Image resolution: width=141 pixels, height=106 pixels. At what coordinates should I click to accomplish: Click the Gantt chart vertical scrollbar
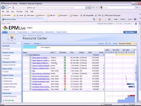[136, 73]
